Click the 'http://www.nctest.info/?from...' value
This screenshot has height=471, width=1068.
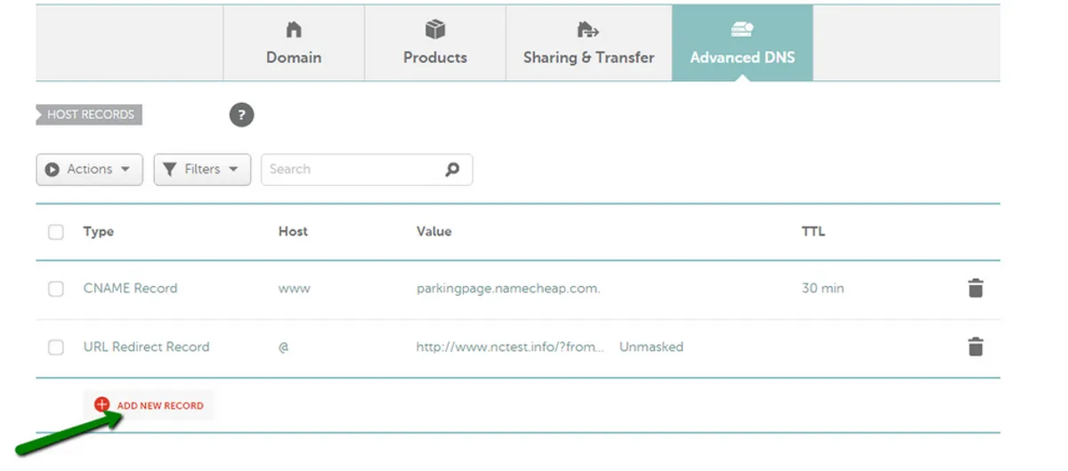pyautogui.click(x=511, y=347)
